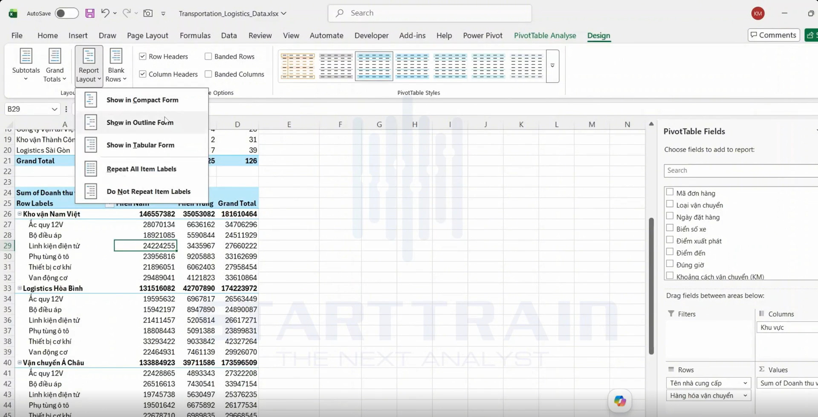Open Grand Totals layout option
The image size is (818, 417).
pos(55,65)
